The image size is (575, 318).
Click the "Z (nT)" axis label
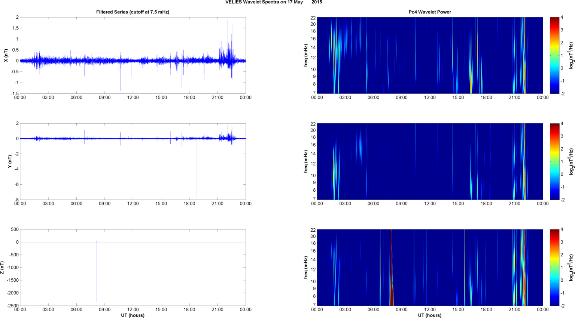(3, 268)
